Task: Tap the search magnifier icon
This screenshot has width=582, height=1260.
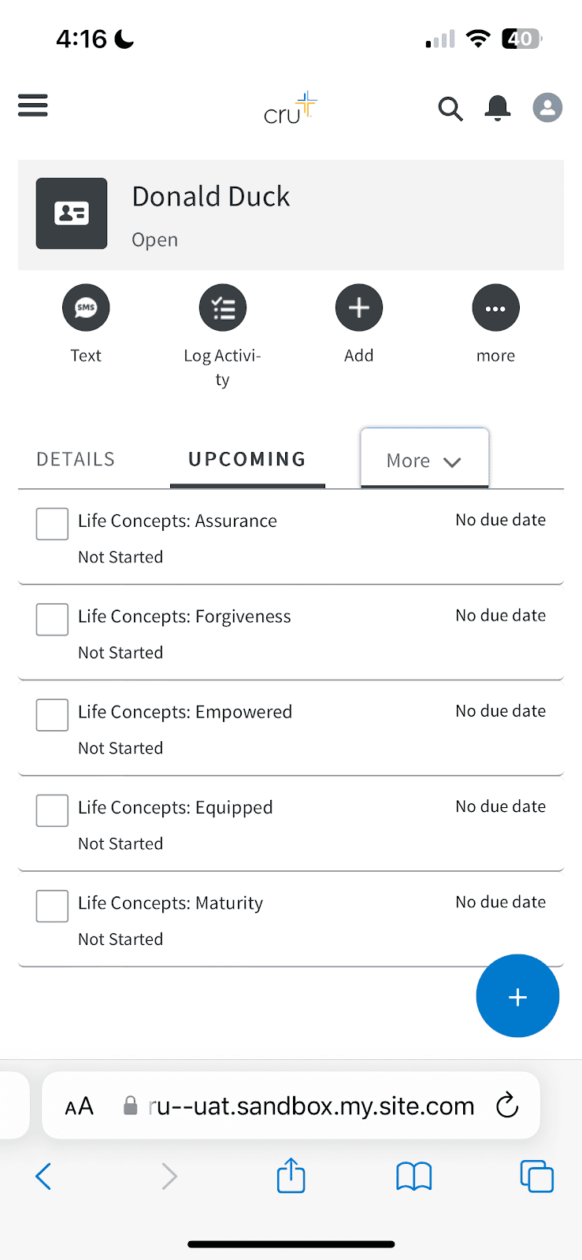Action: 450,109
